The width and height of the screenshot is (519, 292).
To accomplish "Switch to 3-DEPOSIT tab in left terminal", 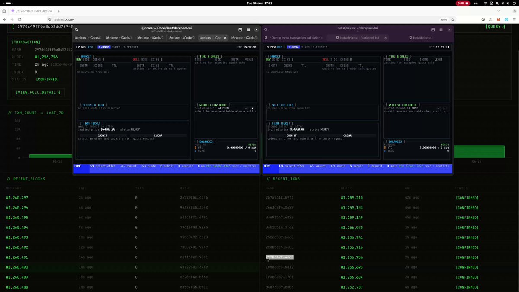I will point(131,47).
